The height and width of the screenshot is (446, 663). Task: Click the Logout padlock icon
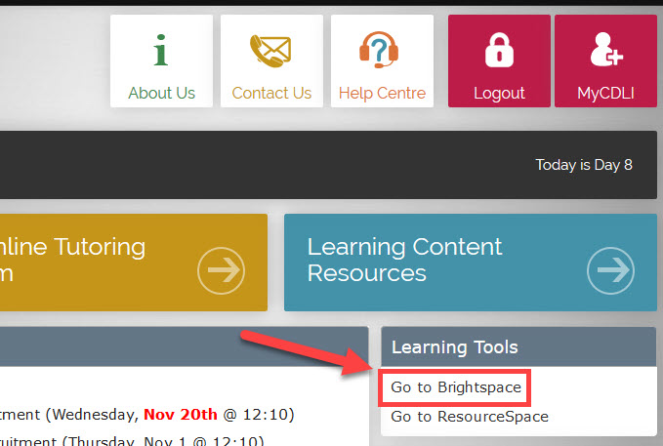pyautogui.click(x=499, y=50)
